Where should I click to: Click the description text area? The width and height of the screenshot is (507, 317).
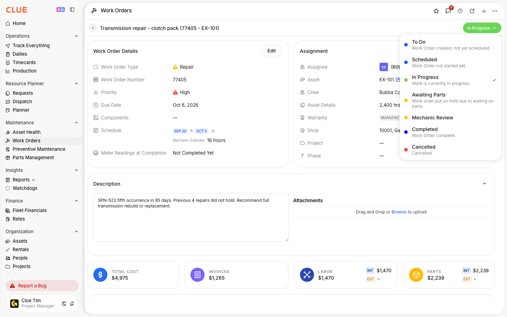(191, 217)
